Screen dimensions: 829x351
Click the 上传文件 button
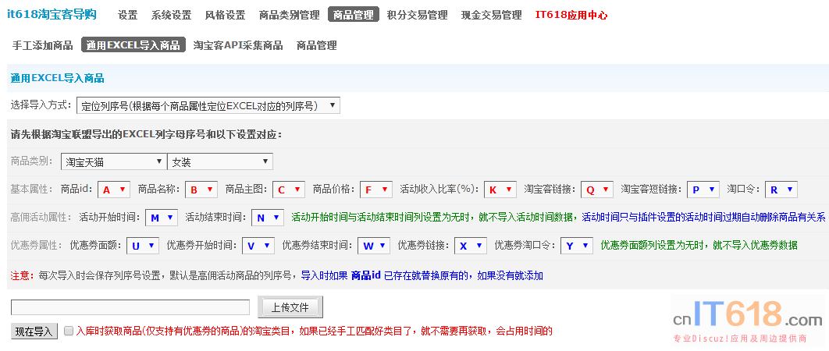[290, 307]
